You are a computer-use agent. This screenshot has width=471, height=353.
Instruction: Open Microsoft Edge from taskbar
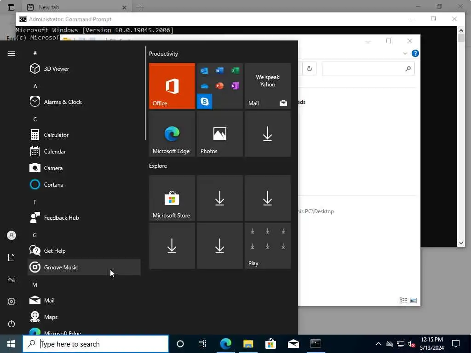(225, 344)
